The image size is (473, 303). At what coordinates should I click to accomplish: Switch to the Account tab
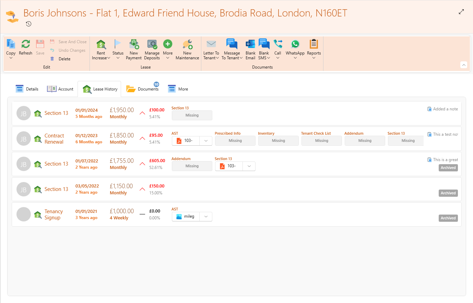click(60, 89)
